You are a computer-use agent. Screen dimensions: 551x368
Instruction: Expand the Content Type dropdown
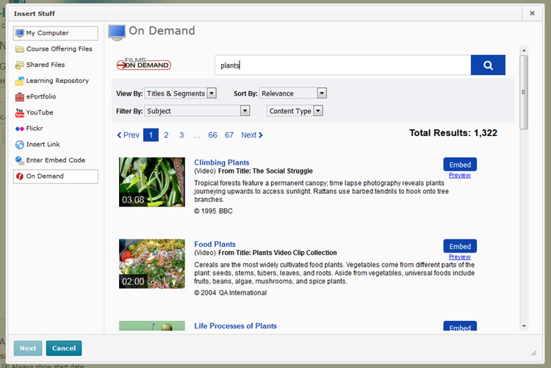pos(295,111)
